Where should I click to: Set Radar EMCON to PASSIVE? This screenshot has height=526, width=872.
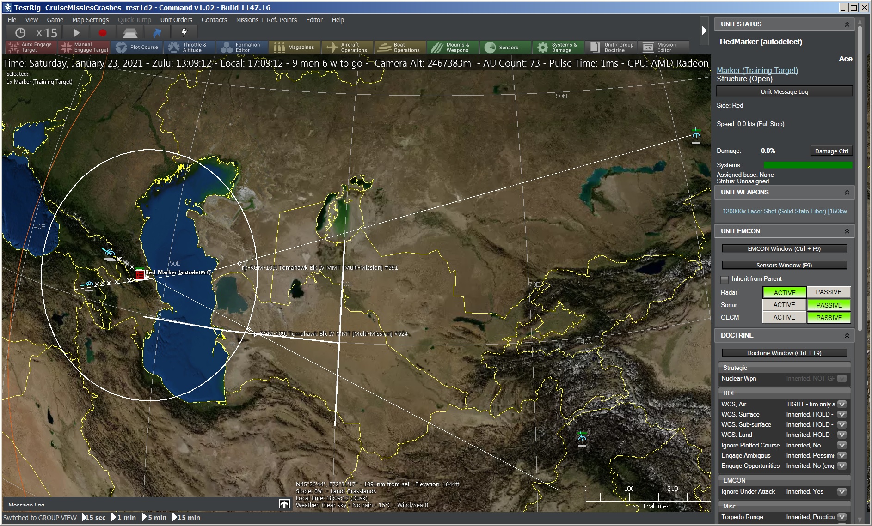829,292
